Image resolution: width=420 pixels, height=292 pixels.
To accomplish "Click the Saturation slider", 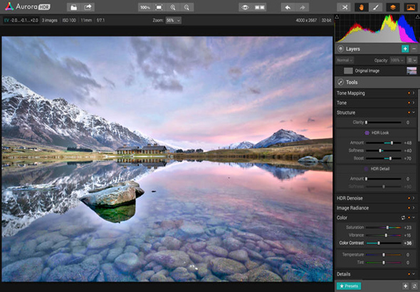I will coord(383,227).
